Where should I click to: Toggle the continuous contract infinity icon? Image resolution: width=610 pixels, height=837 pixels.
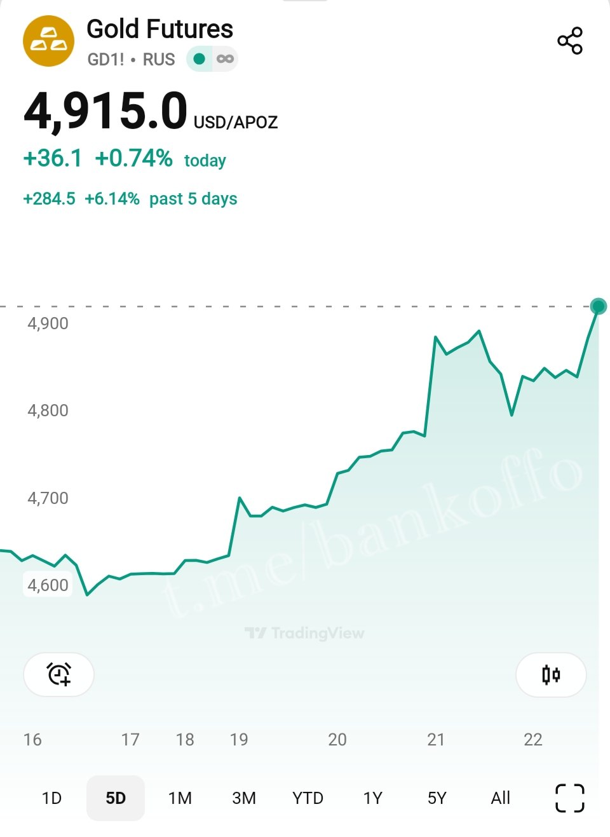coord(225,59)
